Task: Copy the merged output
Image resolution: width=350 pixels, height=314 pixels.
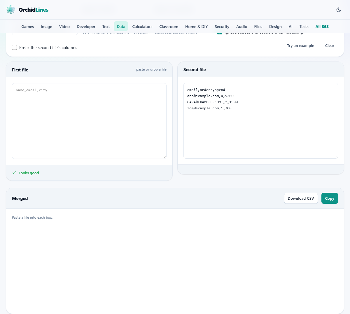Action: click(x=330, y=198)
